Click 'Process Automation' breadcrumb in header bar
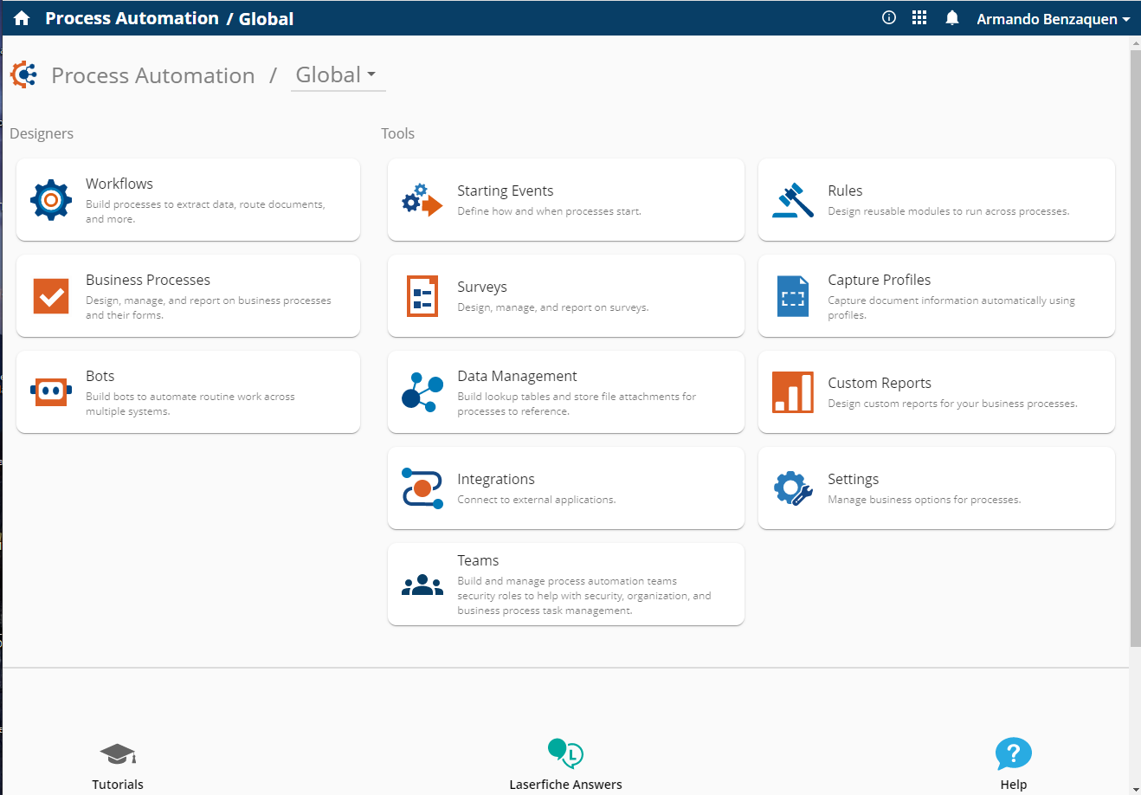This screenshot has height=795, width=1141. pos(132,18)
